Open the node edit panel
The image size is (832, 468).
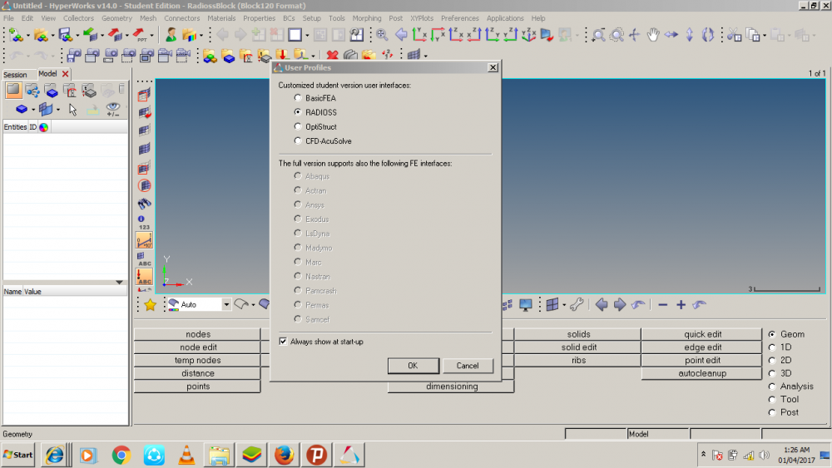tap(198, 347)
